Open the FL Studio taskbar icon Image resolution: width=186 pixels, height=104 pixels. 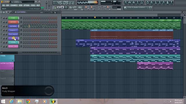point(53,101)
